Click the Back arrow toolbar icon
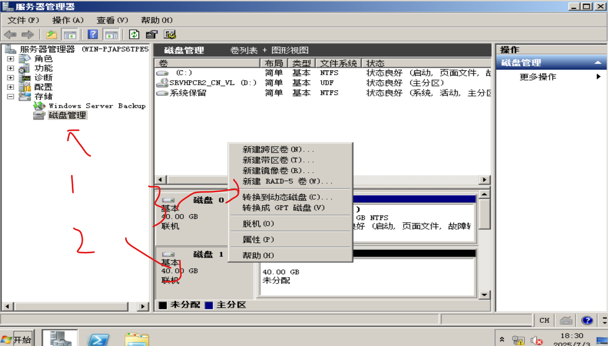 pyautogui.click(x=10, y=34)
